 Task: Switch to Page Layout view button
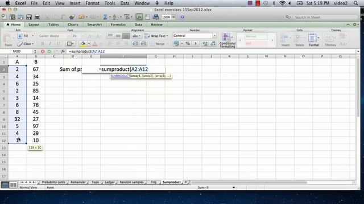pyautogui.click(x=13, y=185)
